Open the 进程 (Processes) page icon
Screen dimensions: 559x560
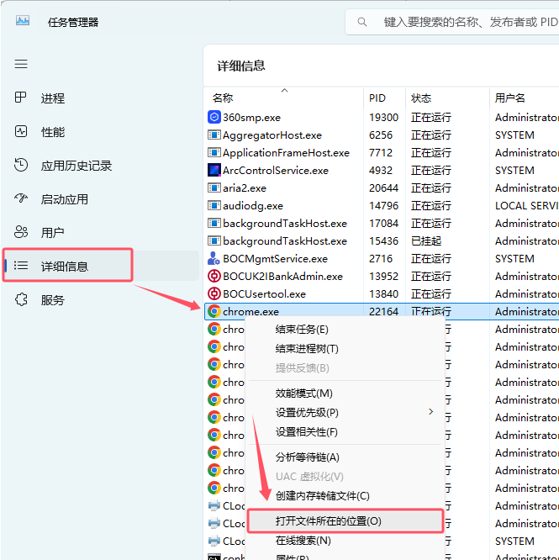(21, 98)
